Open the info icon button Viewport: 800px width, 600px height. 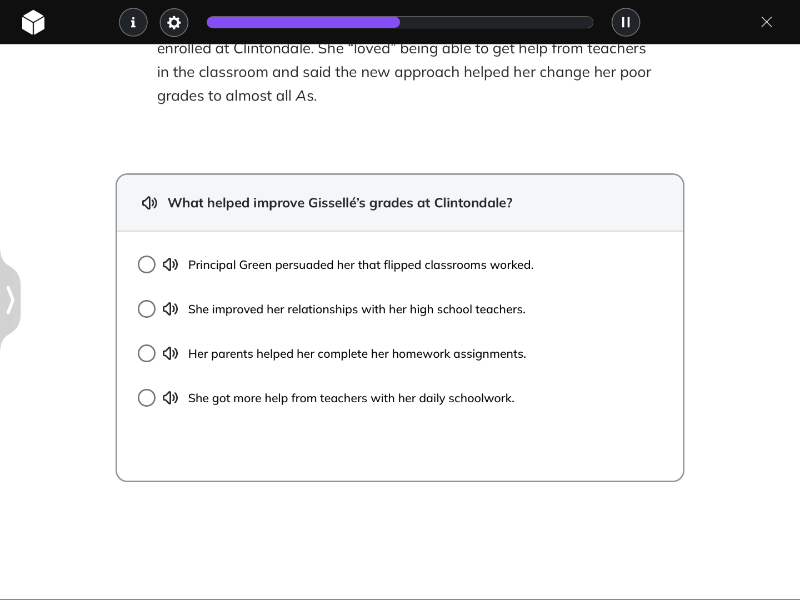(x=133, y=22)
